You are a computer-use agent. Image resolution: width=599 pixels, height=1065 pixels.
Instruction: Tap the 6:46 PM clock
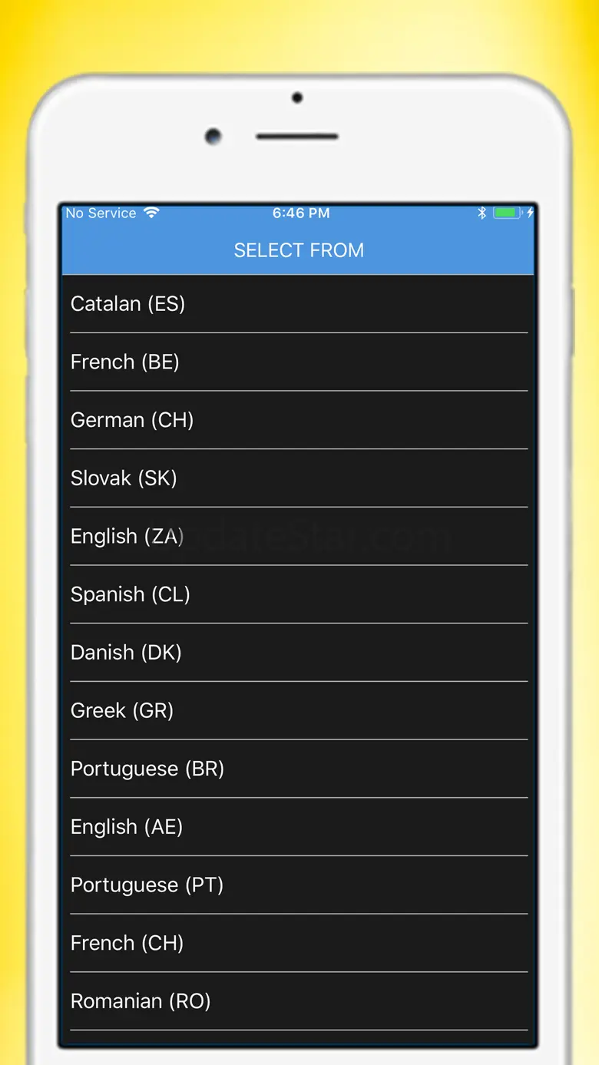click(x=301, y=213)
